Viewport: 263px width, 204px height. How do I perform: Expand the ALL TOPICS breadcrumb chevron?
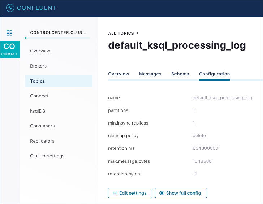(137, 33)
